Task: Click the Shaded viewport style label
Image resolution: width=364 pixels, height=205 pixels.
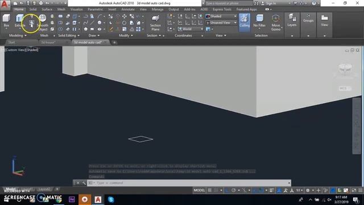Action: click(x=31, y=50)
